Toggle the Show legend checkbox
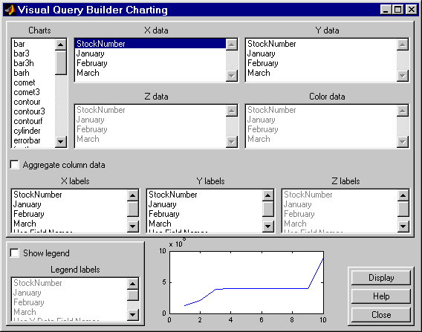 point(15,253)
